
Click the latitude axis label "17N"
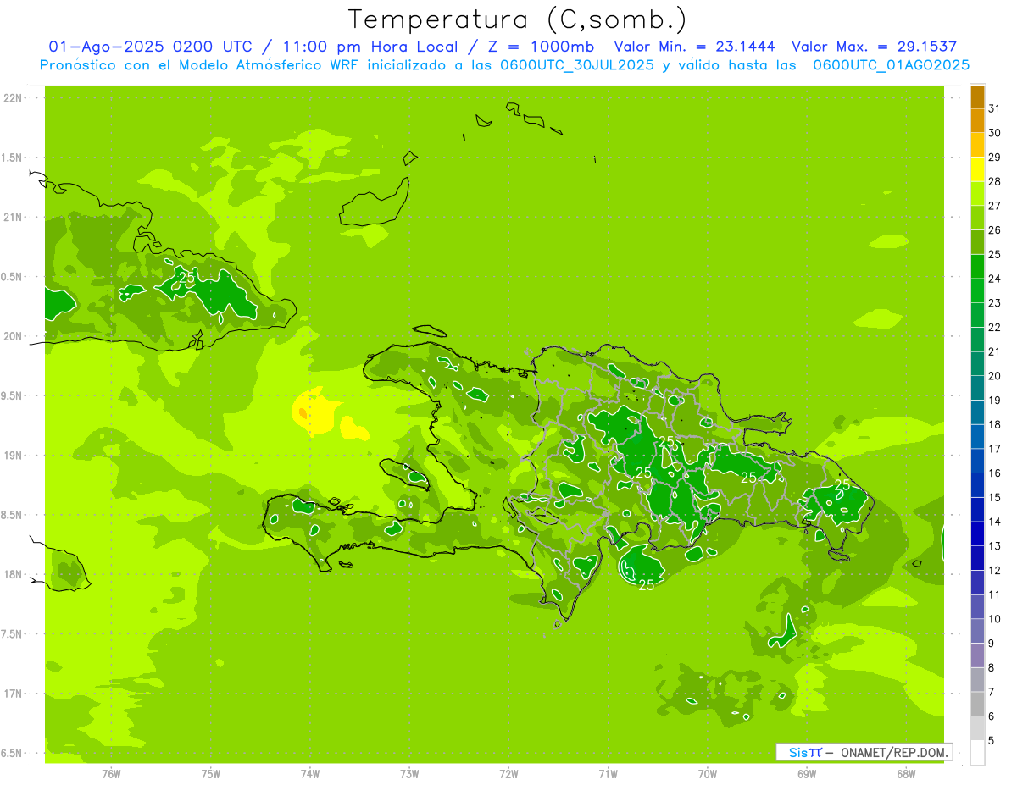(x=13, y=694)
